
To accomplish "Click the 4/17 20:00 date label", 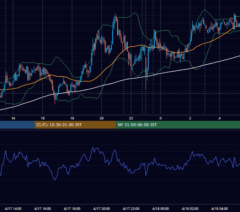I will (102, 208).
